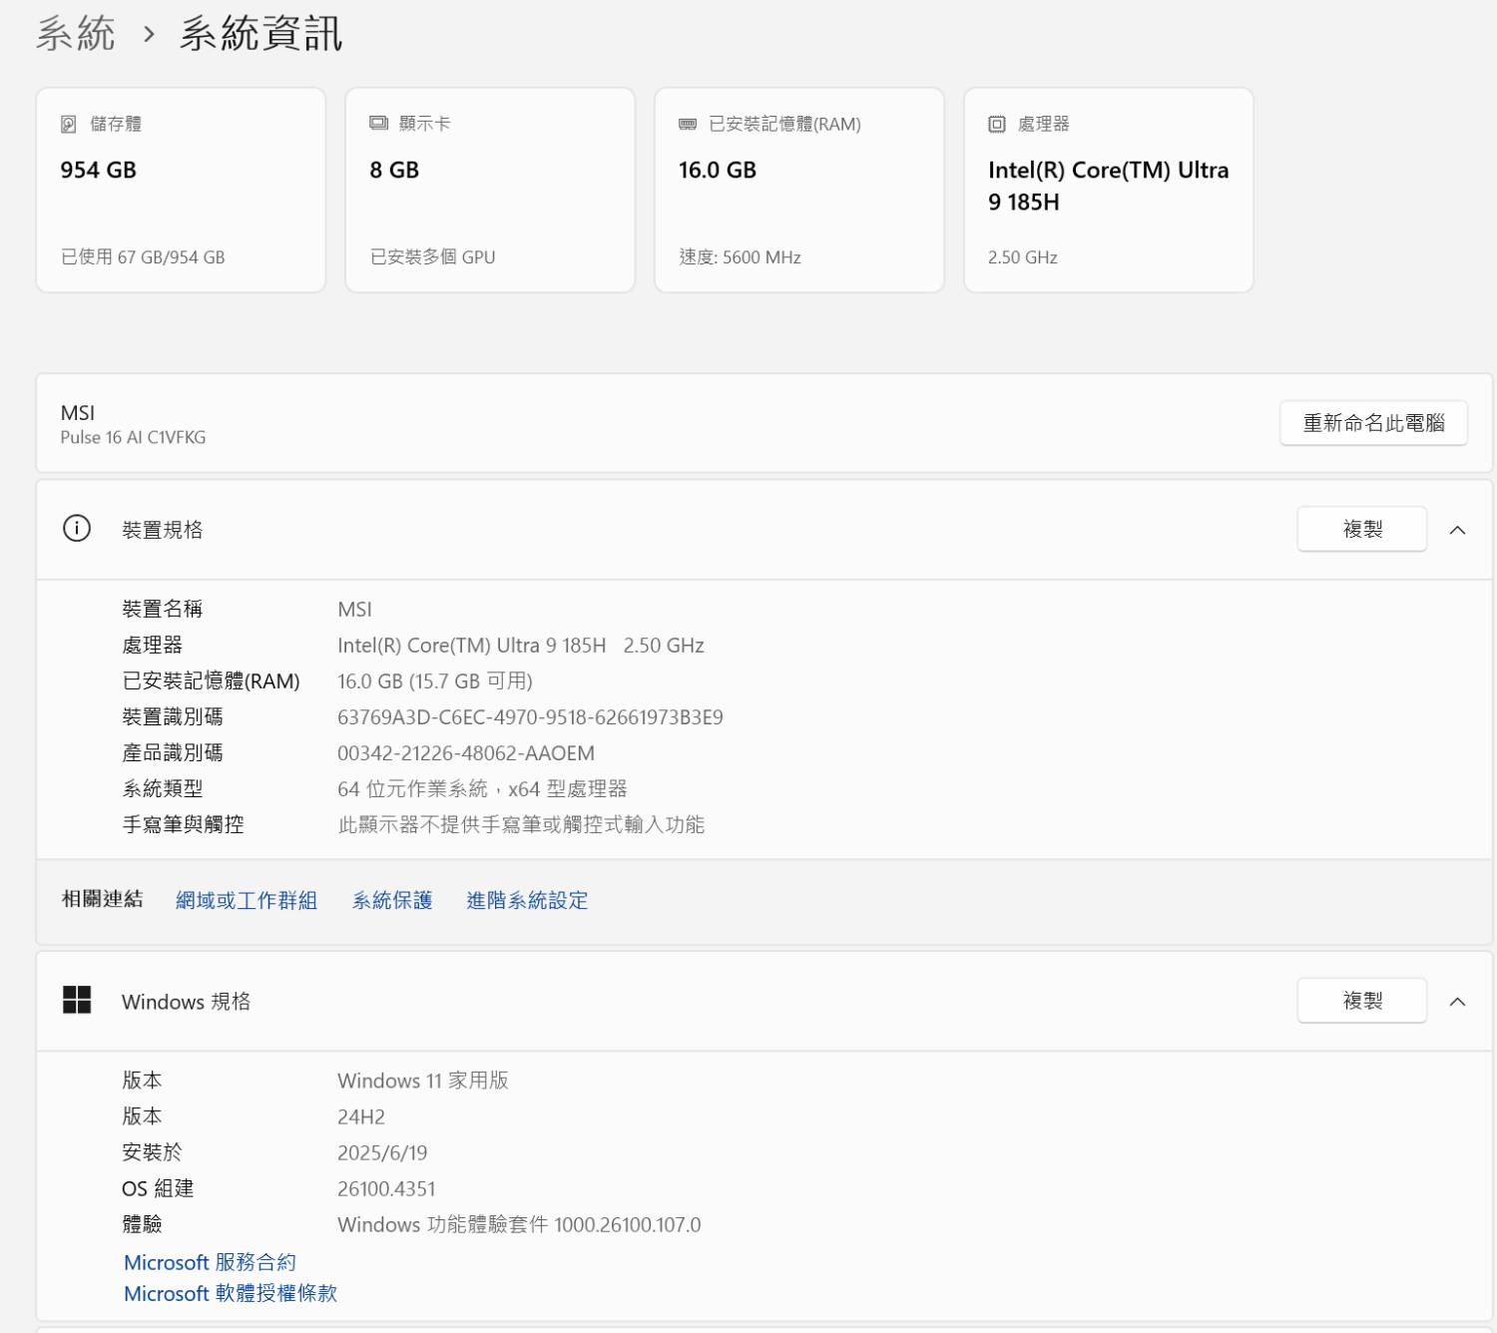Image resolution: width=1497 pixels, height=1333 pixels.
Task: Click the info icon beside 裝置規格
Action: pos(77,528)
